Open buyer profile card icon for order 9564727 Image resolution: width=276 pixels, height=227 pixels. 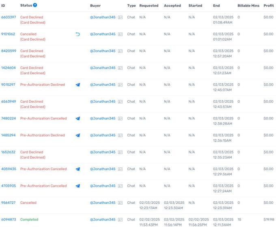120,203
